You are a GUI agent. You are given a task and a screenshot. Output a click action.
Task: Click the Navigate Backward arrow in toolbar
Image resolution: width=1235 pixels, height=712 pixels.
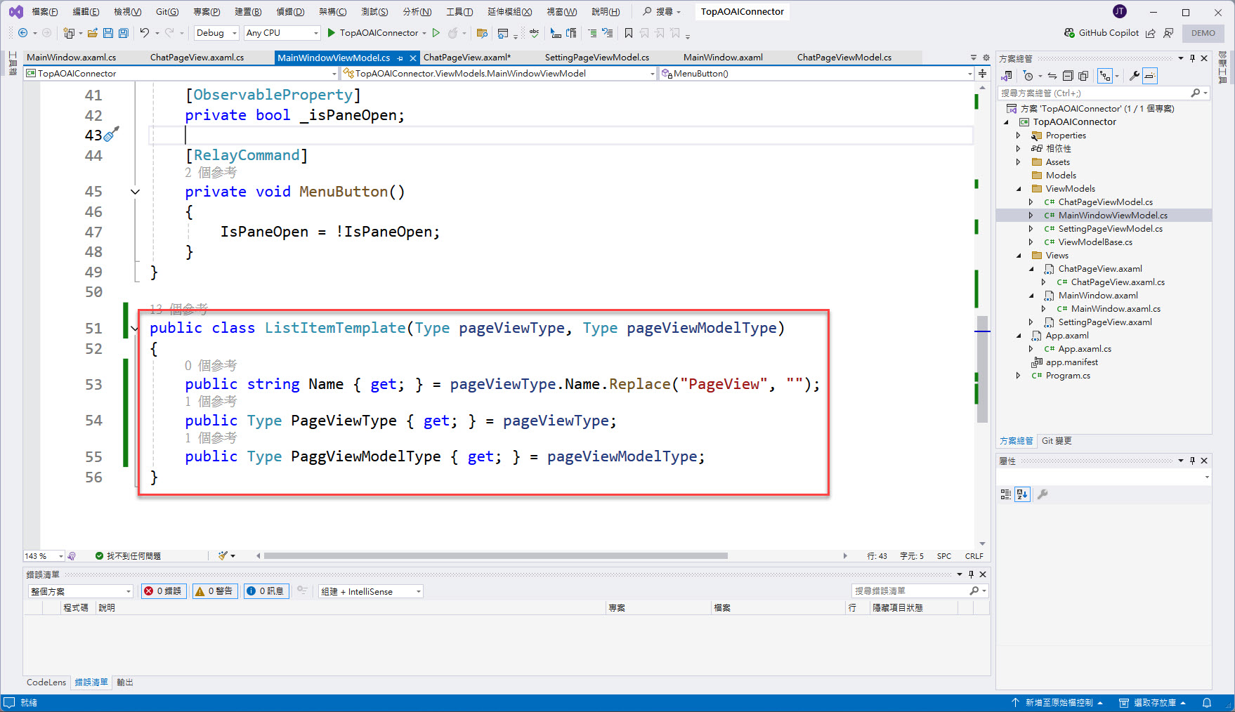22,33
